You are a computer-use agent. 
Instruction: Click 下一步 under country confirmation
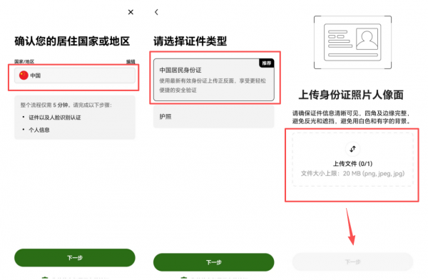[75, 258]
